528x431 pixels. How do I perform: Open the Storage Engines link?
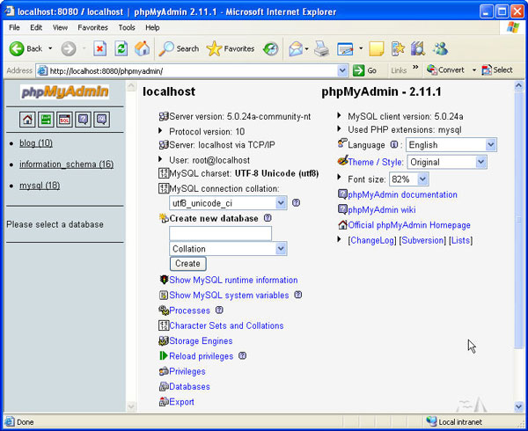point(201,340)
